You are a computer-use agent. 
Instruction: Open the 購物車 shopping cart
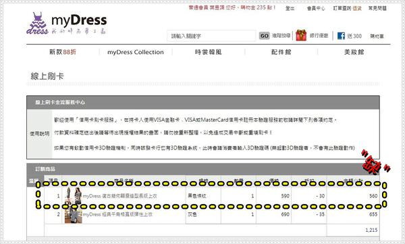(377, 36)
